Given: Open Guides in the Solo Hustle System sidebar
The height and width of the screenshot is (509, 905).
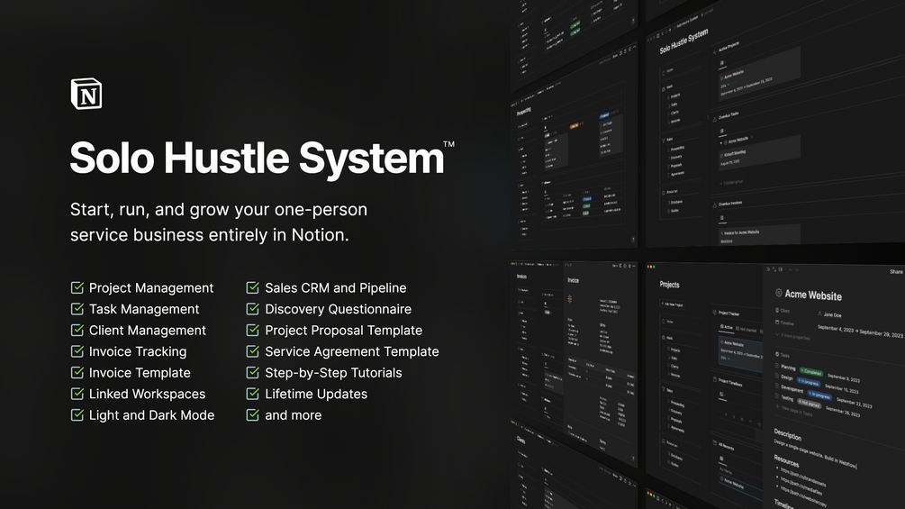Looking at the screenshot, I should 674,211.
